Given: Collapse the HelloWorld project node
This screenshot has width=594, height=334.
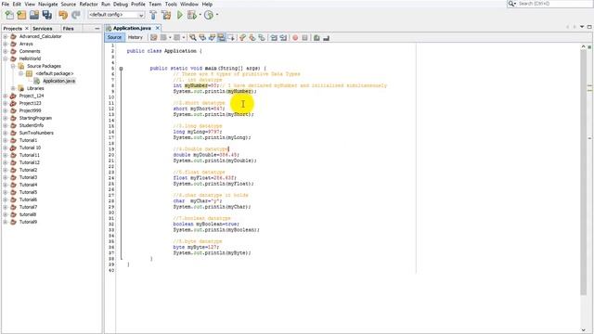Looking at the screenshot, I should point(6,58).
